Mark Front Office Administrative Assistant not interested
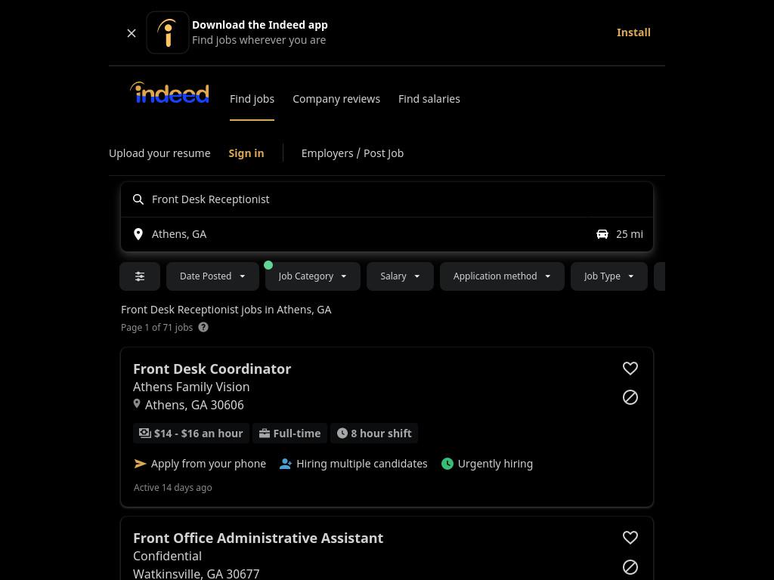Image resolution: width=774 pixels, height=580 pixels. [630, 567]
